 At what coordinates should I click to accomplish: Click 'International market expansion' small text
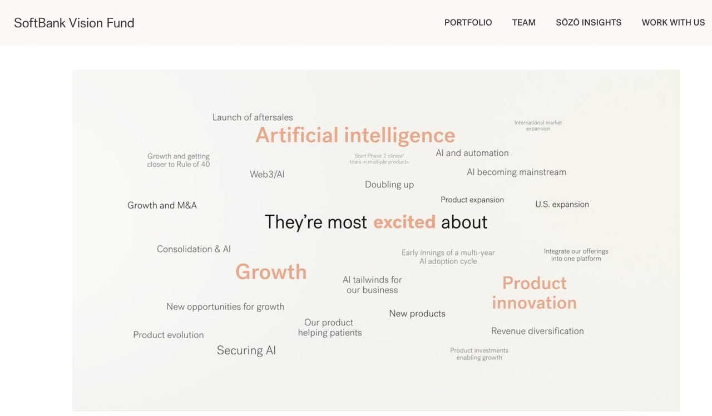click(x=538, y=126)
